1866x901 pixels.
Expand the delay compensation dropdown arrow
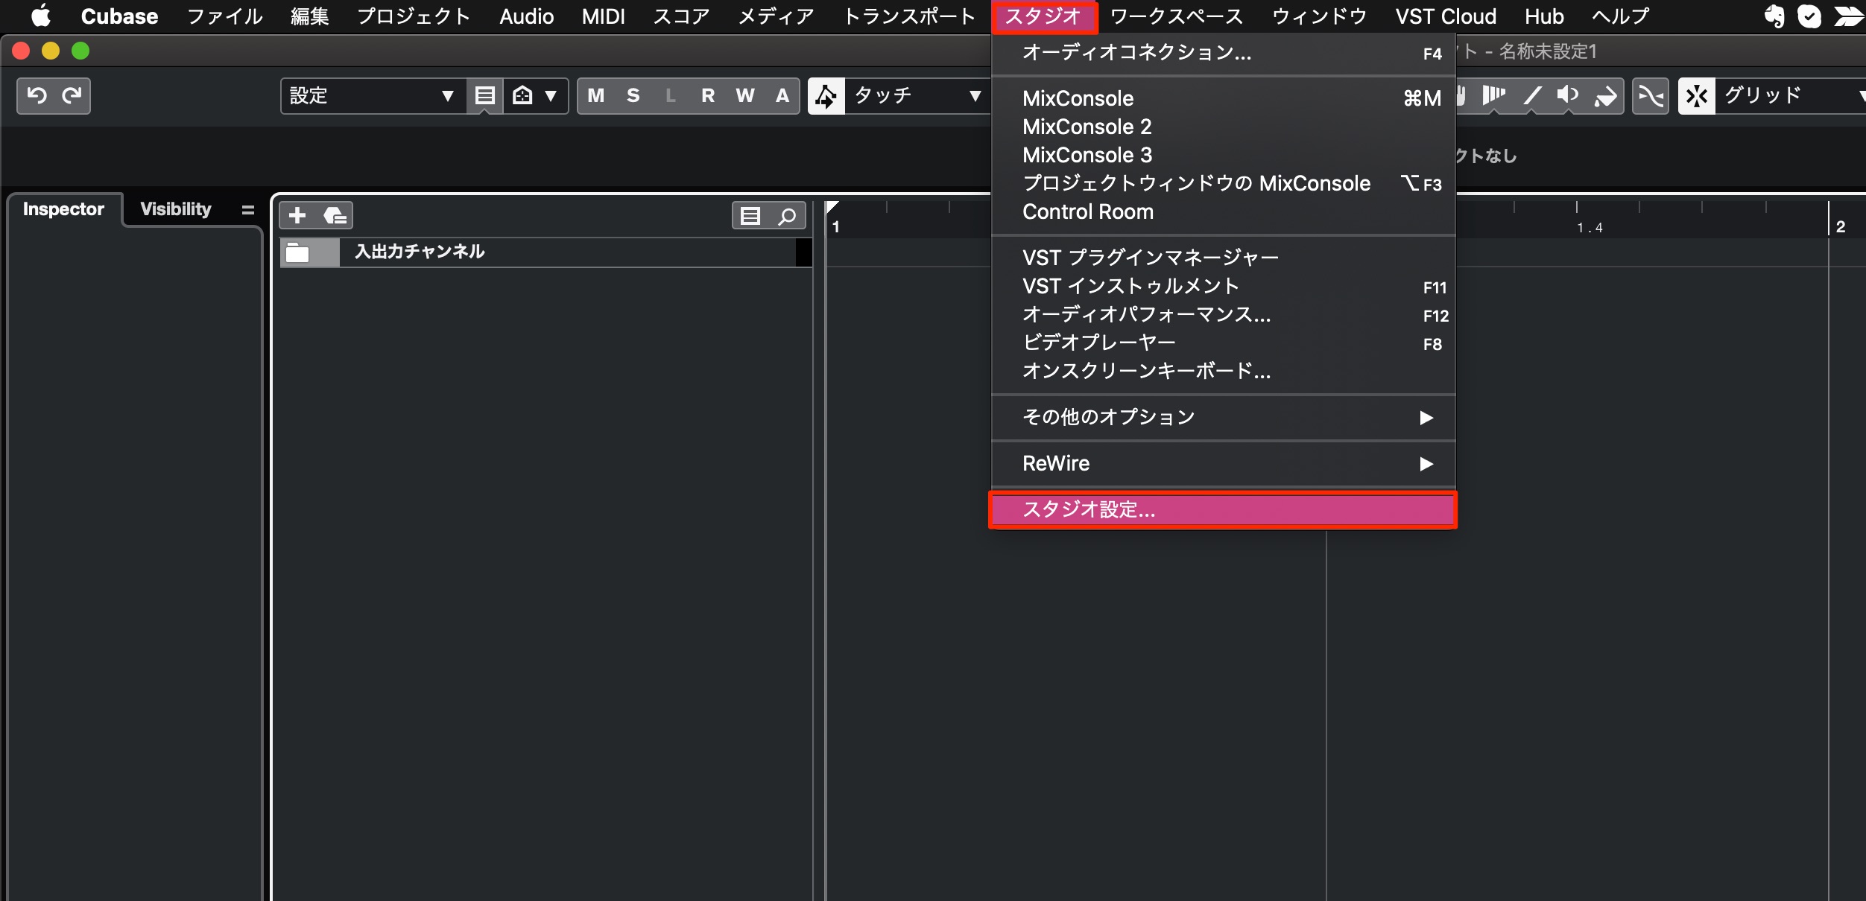(551, 95)
